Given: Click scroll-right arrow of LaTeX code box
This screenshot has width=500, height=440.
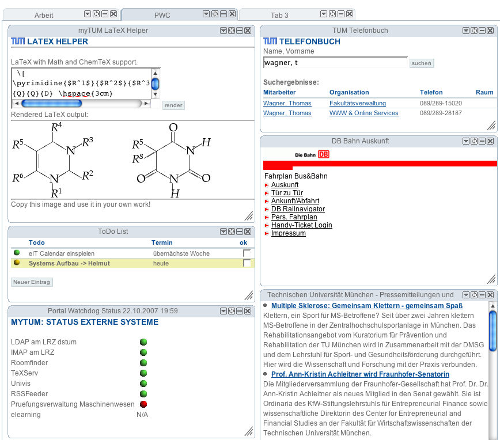Looking at the screenshot, I should [146, 103].
